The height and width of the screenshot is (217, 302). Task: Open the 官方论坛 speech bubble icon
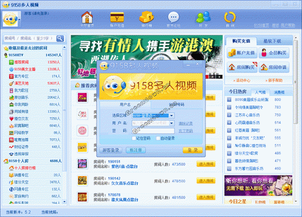click(x=173, y=17)
